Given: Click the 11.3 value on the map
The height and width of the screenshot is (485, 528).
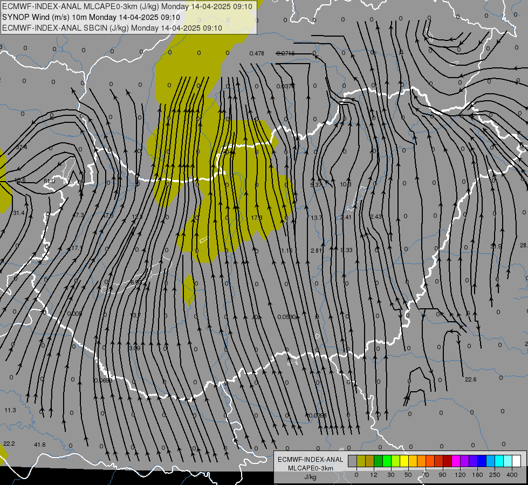Looking at the screenshot, I should point(10,410).
